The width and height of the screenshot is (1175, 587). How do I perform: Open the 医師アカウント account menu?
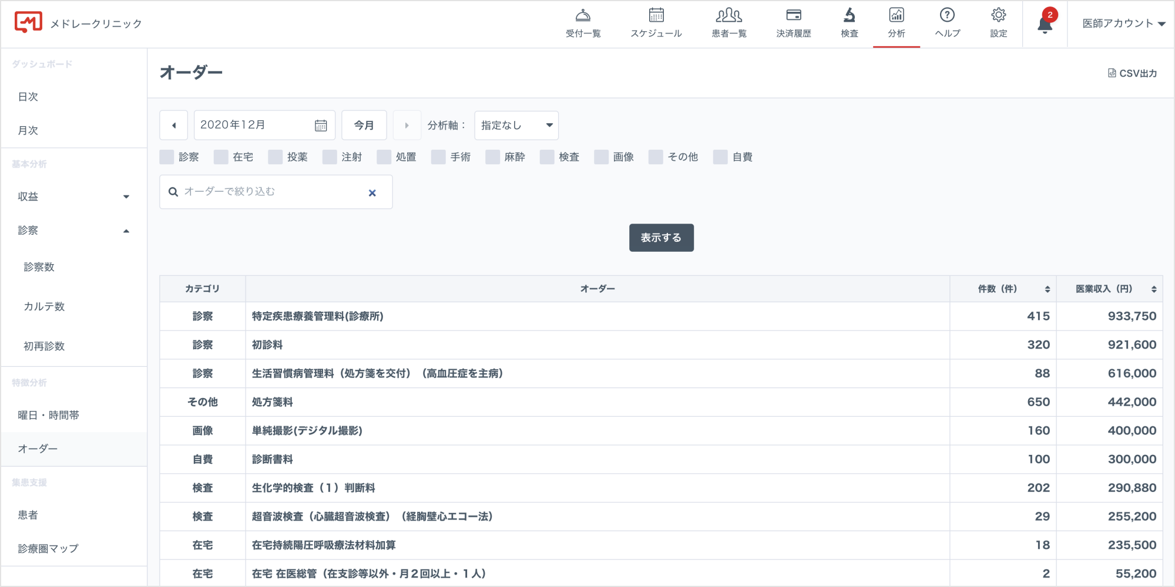coord(1123,23)
